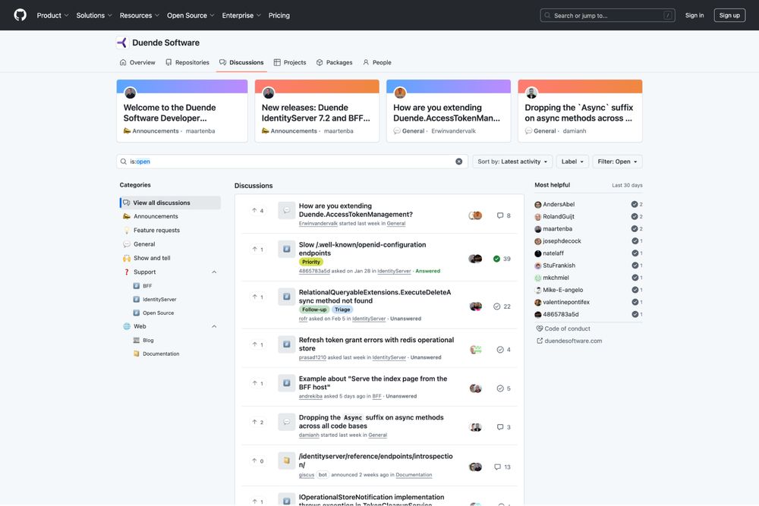759x506 pixels.
Task: Open AndersAbel's profile in Most helpful
Action: coord(559,204)
